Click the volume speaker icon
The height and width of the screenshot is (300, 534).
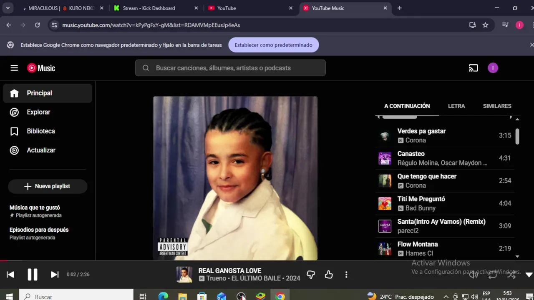pyautogui.click(x=474, y=275)
